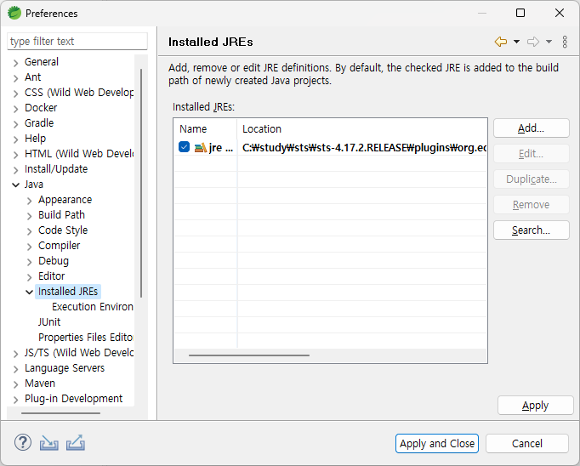Viewport: 580px width, 466px height.
Task: Select Plug-in Development tree item
Action: (73, 399)
